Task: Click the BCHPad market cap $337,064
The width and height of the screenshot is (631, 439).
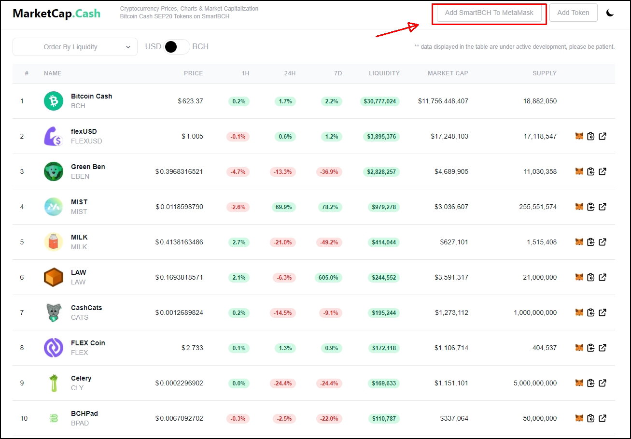Action: 454,418
